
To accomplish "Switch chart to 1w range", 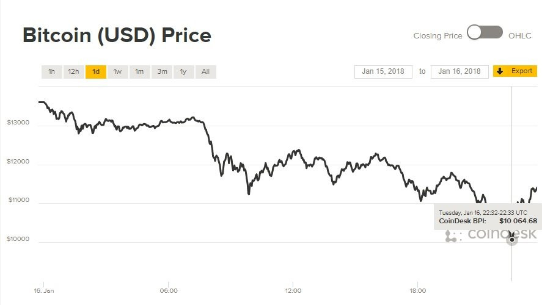I will (117, 72).
